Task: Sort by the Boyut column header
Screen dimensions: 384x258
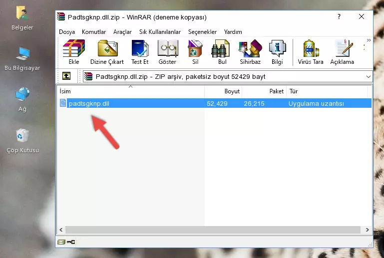Action: pyautogui.click(x=223, y=91)
